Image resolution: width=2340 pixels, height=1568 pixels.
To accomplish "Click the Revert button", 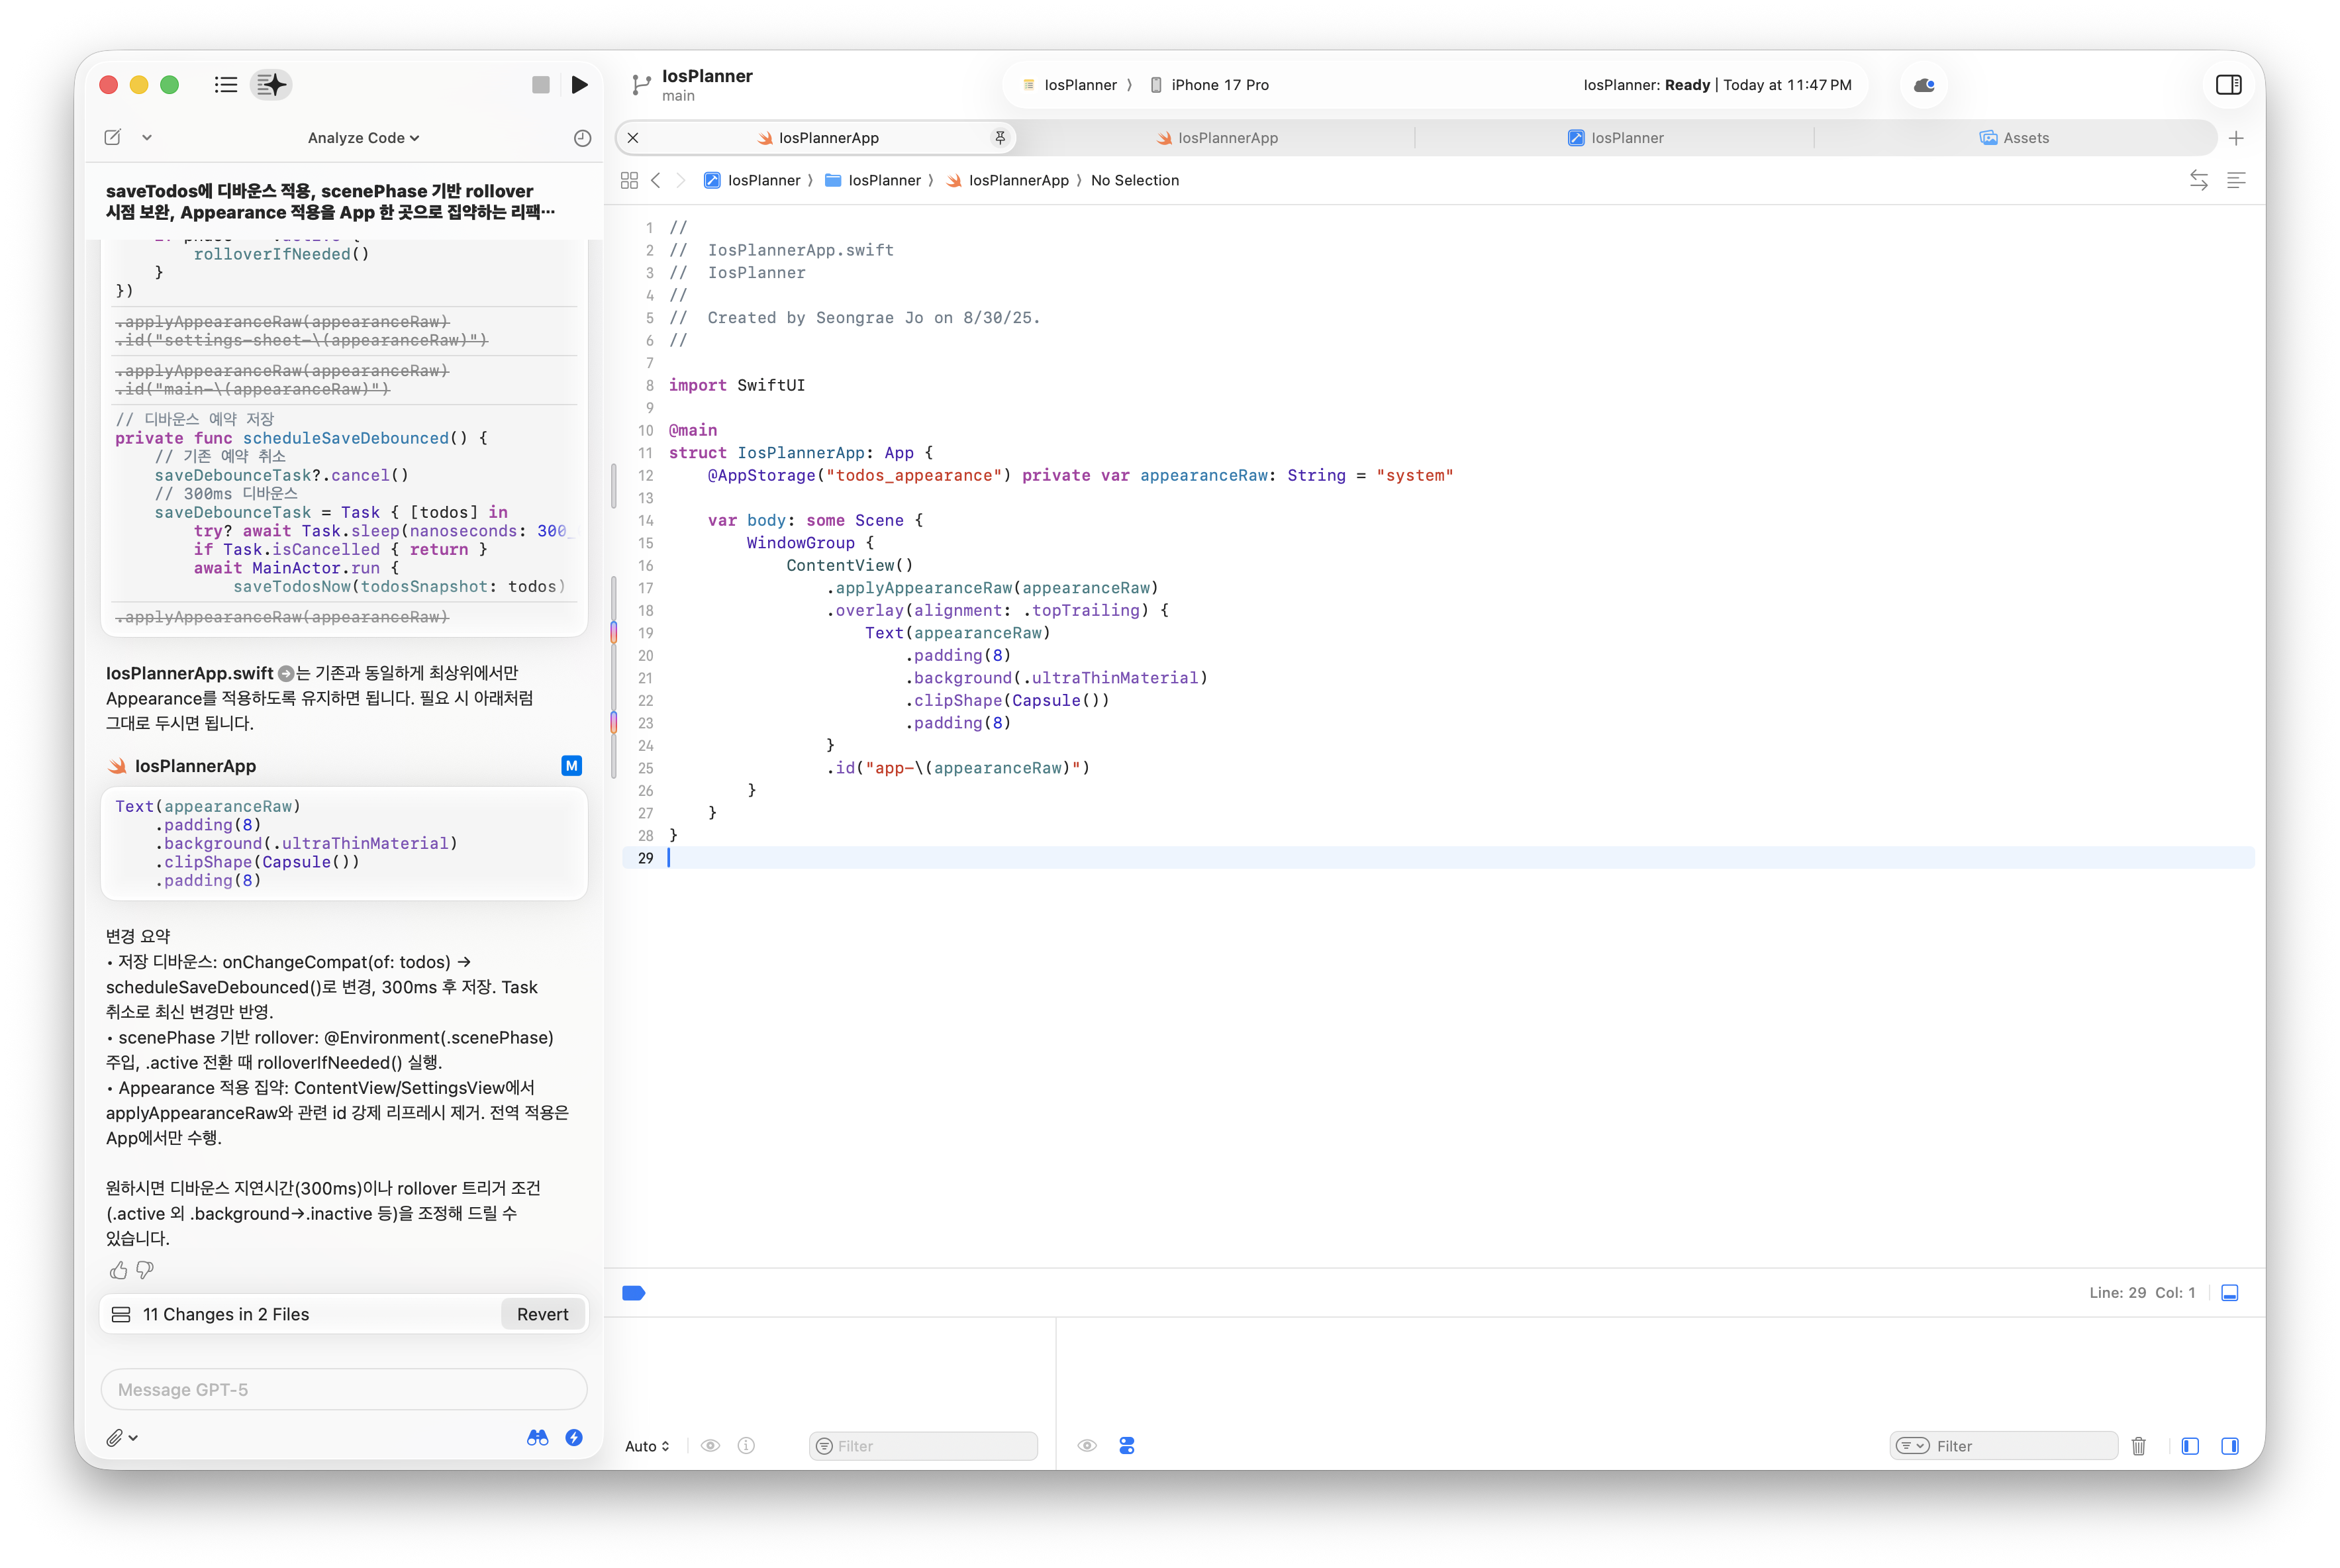I will [542, 1314].
